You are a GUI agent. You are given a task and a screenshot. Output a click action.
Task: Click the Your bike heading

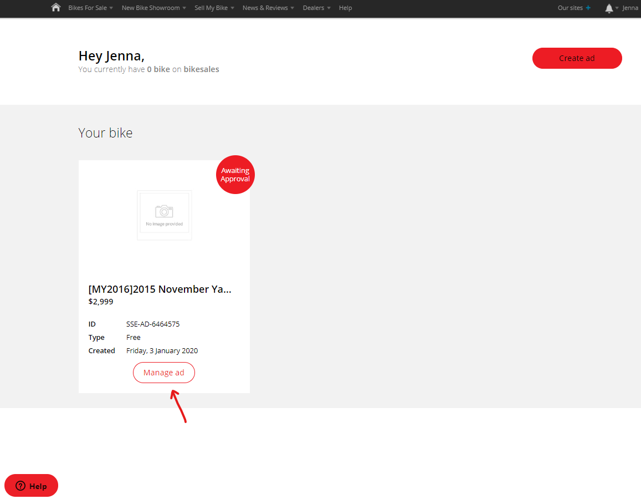[x=105, y=133]
